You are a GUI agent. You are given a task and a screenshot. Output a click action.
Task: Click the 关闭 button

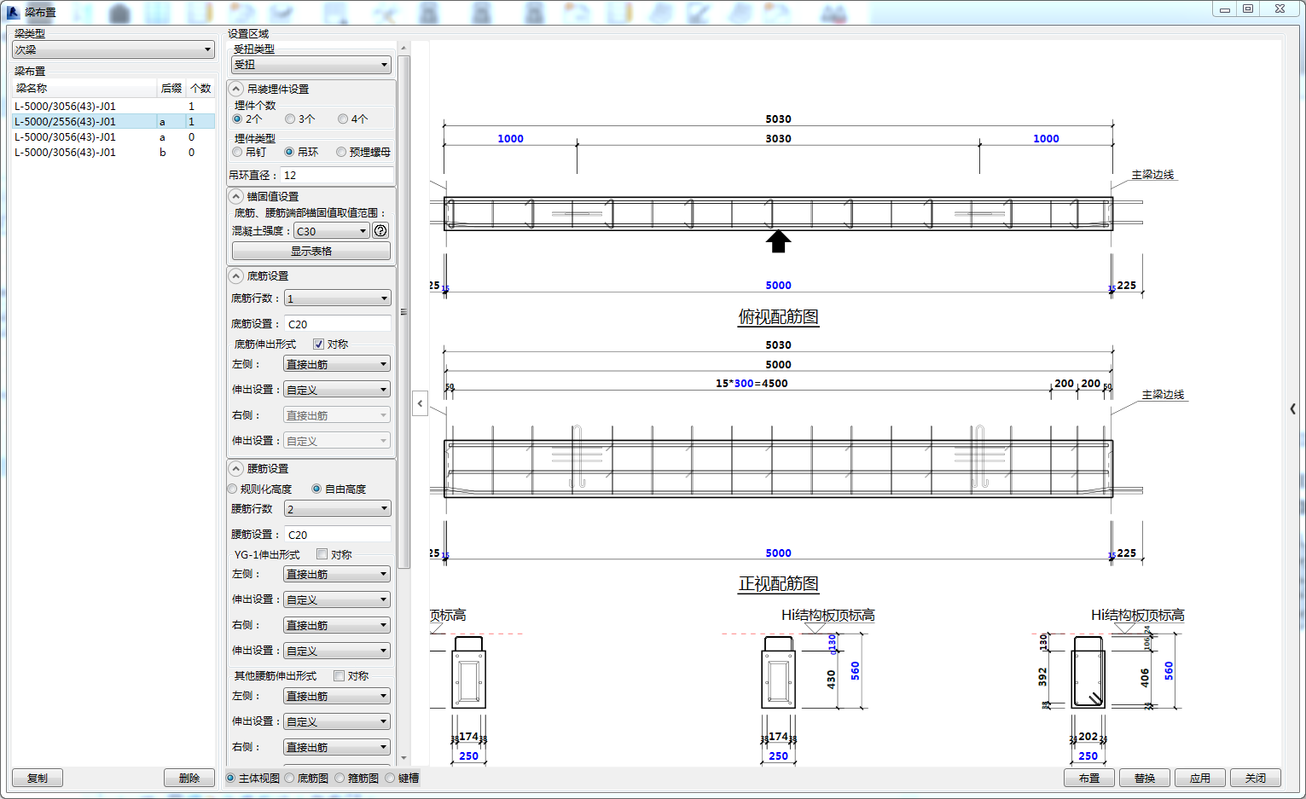point(1256,779)
